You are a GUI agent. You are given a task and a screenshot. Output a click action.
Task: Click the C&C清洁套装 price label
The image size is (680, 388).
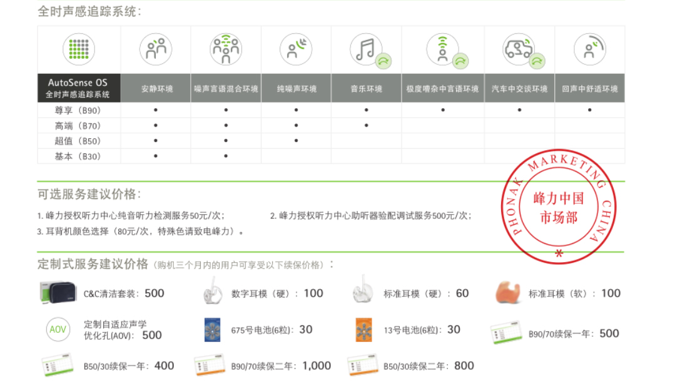click(124, 294)
